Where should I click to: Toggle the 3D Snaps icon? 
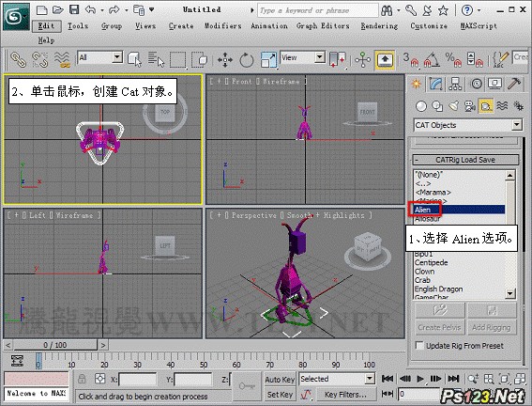(411, 59)
